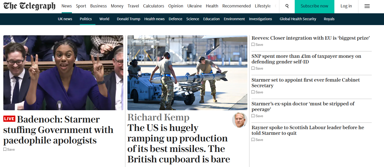Save the Rayner Scottish Labour article
The width and height of the screenshot is (384, 167).
(x=257, y=140)
